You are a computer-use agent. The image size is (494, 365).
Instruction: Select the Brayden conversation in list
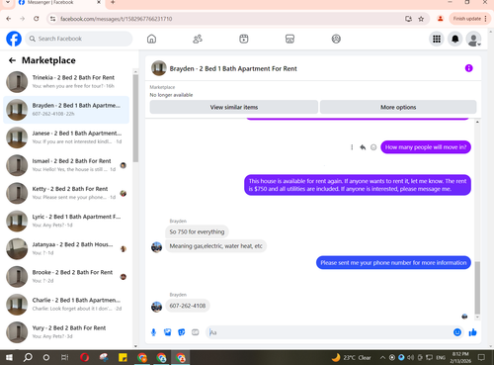point(66,110)
